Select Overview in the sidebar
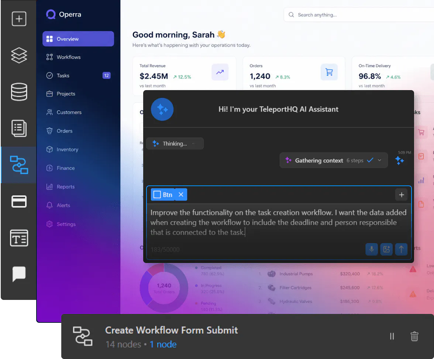This screenshot has height=359, width=434. 78,39
